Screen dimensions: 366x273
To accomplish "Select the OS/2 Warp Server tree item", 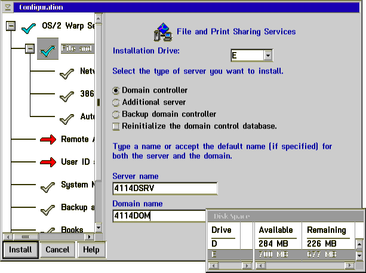I will (68, 26).
